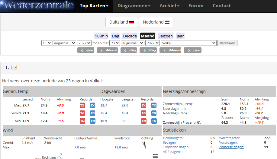Image resolution: width=277 pixels, height=159 pixels.
Task: Click the red TX icon in Gemid. temp Records
Action: pyautogui.click(x=82, y=105)
